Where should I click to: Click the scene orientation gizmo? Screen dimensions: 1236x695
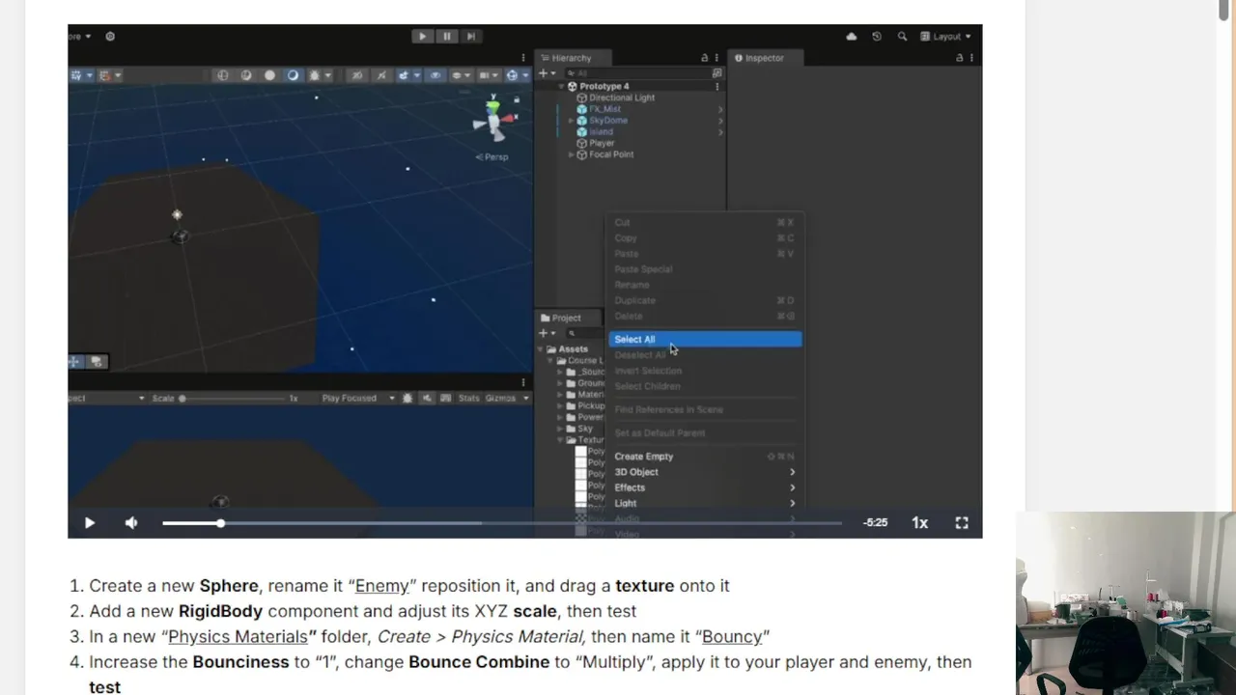(493, 120)
